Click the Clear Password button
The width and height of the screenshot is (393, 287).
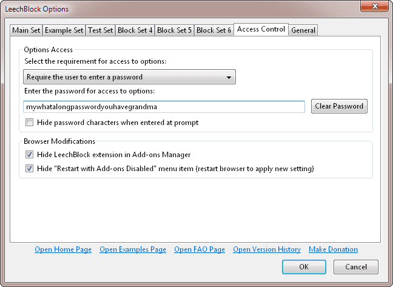[x=340, y=106]
